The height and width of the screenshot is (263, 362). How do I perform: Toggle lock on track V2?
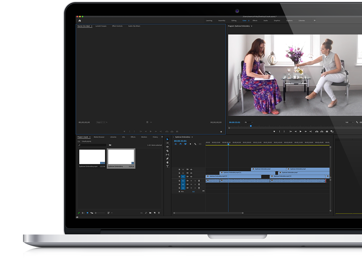[179, 173]
